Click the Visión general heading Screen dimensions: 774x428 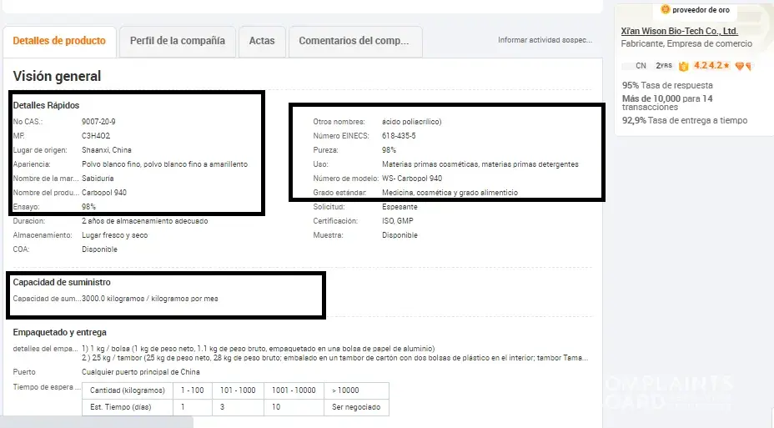click(57, 76)
